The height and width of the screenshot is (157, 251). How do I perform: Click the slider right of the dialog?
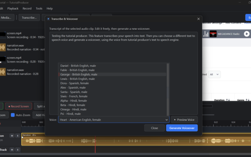click(x=208, y=115)
